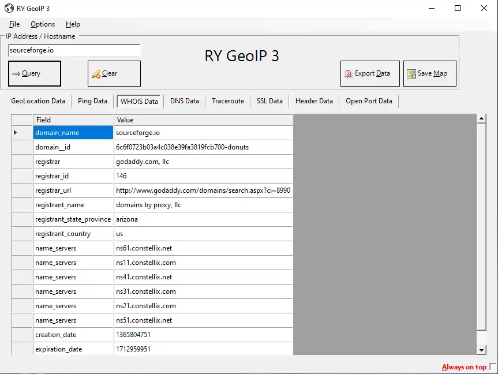Click the value ns51.constellix.net
The image size is (498, 374).
[x=203, y=320]
